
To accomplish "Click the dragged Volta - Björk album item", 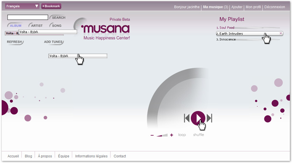I will (78, 56).
